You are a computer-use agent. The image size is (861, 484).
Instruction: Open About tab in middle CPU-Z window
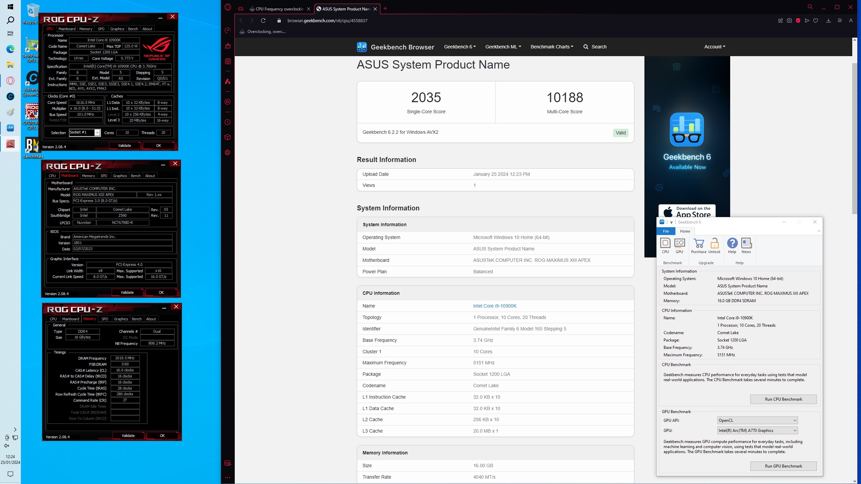(x=150, y=176)
